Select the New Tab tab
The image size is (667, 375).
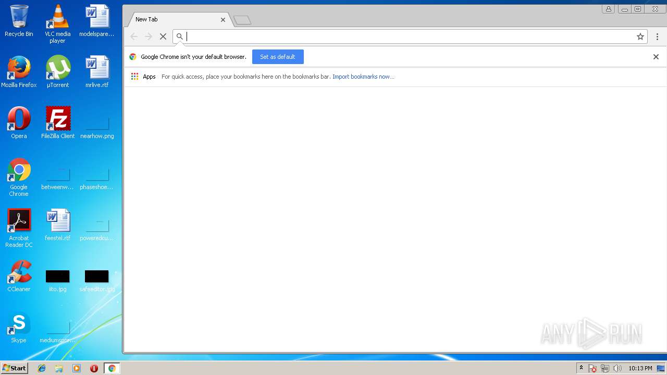coord(177,19)
